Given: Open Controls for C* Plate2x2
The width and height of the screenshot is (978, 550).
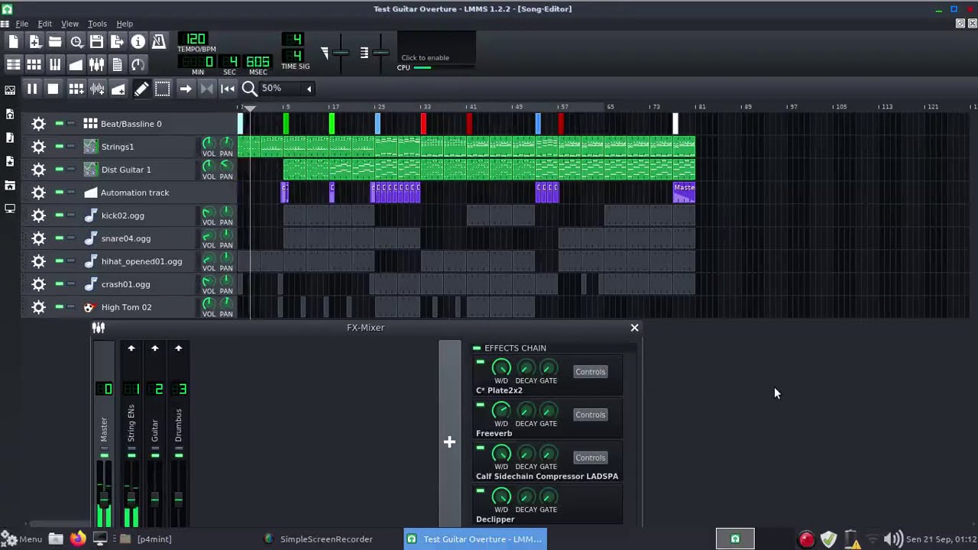Looking at the screenshot, I should [x=590, y=371].
